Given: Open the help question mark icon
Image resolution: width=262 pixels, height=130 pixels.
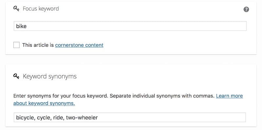Looking at the screenshot, I should [246, 9].
